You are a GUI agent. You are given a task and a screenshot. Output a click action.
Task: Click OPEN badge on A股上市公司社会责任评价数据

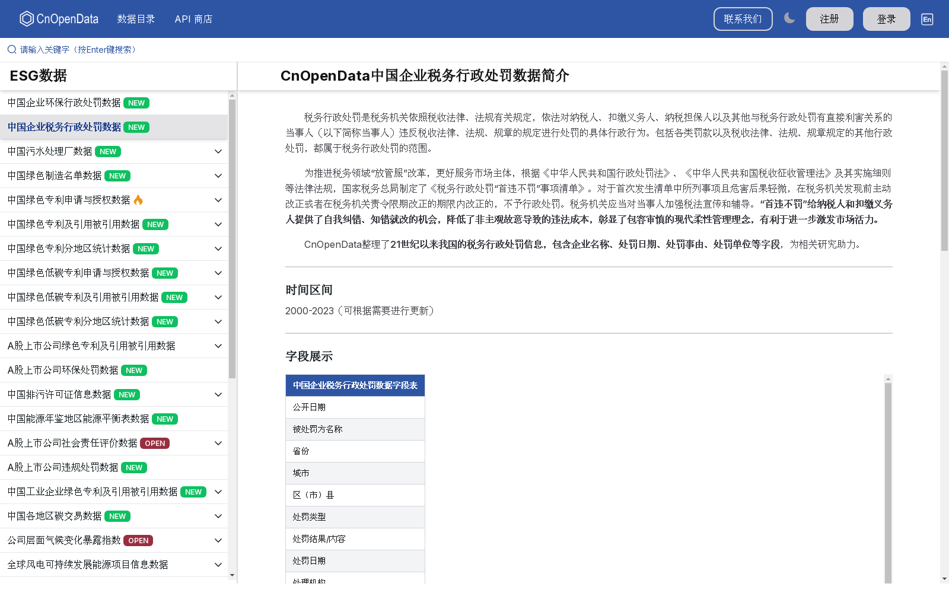(x=155, y=444)
